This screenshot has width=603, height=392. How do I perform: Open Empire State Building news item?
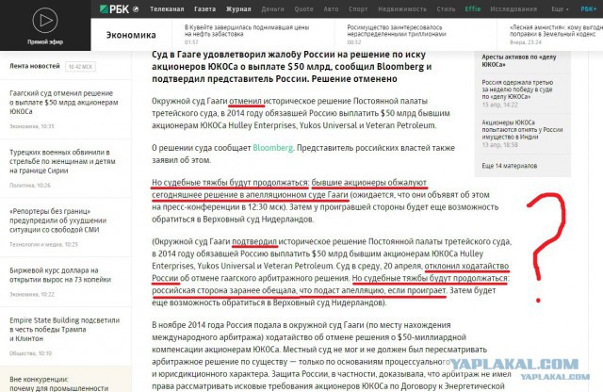(64, 329)
